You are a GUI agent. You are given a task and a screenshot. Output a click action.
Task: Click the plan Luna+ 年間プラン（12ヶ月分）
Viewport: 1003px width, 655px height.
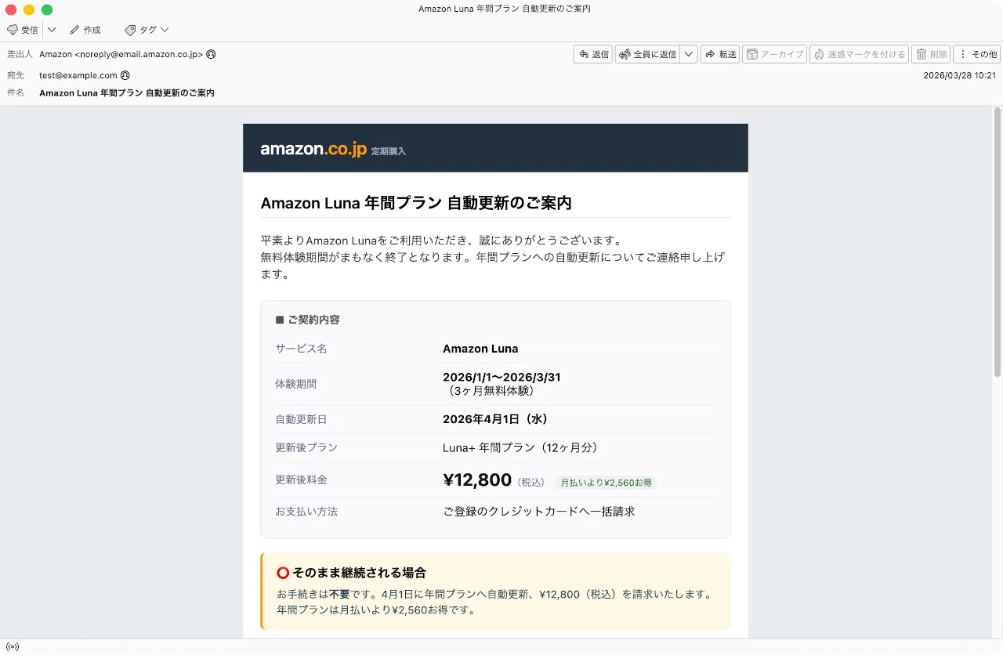point(520,447)
